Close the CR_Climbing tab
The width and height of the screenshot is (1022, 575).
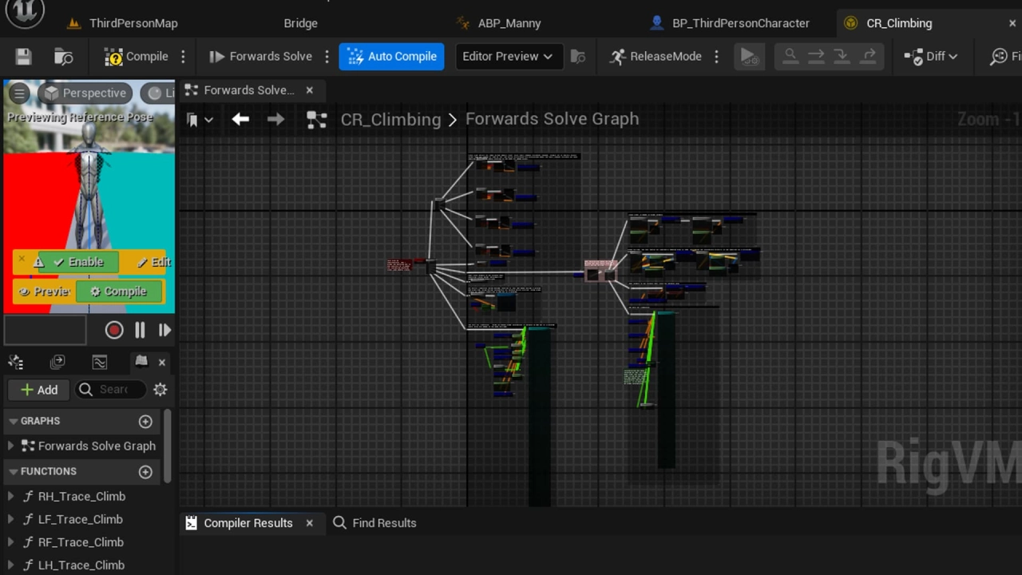[1012, 23]
